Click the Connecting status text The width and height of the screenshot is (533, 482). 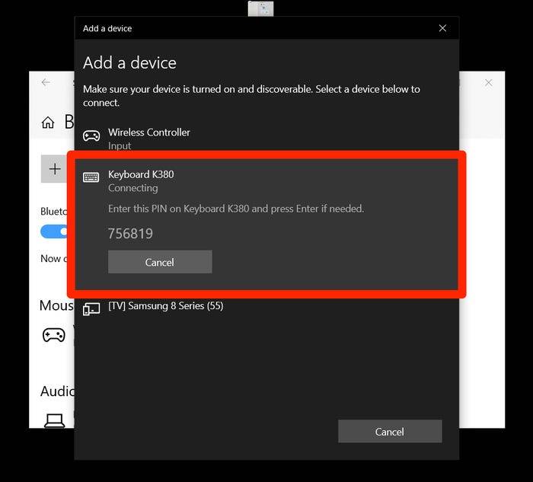click(133, 188)
